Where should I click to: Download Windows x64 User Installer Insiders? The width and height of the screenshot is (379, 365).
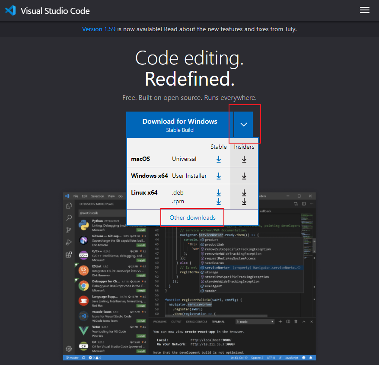[x=244, y=176]
